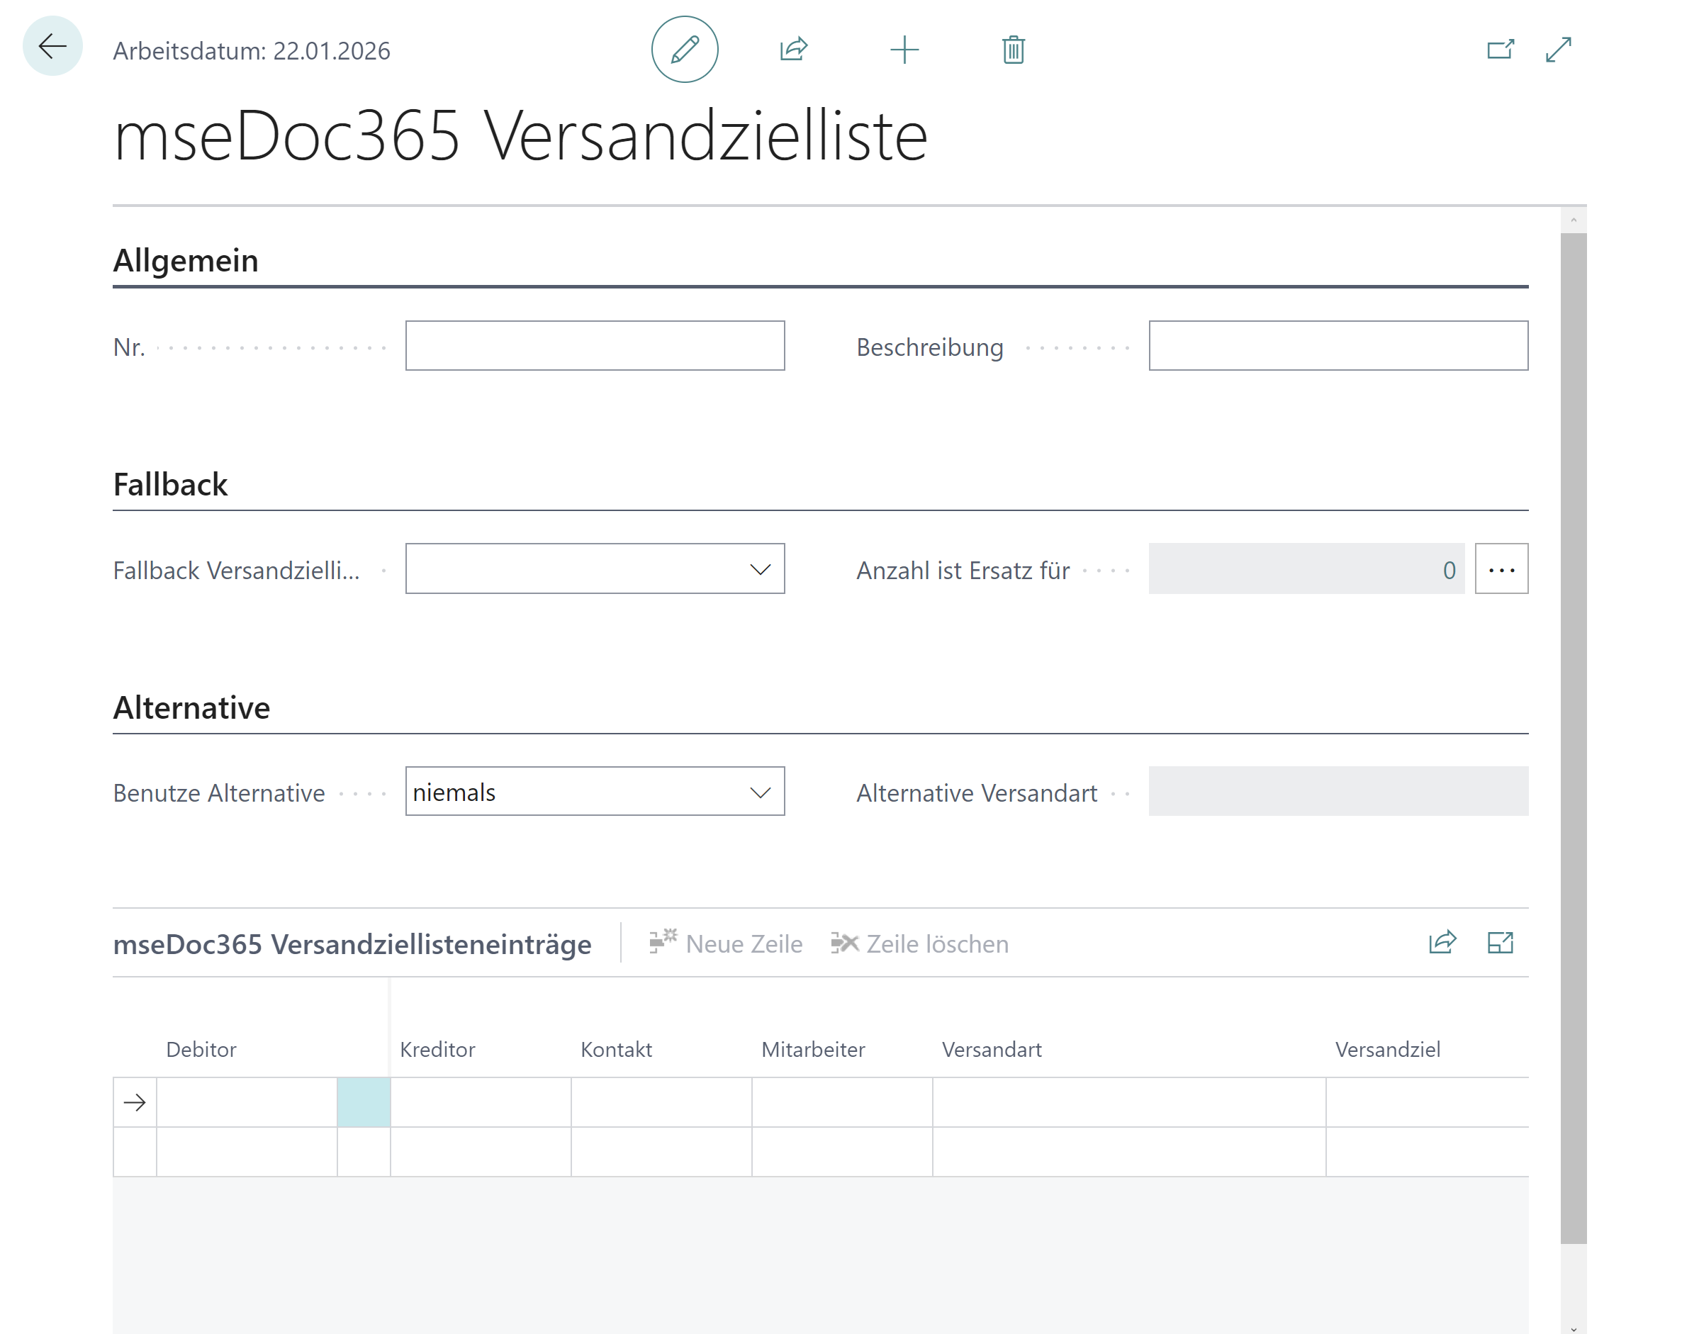1699x1334 pixels.
Task: Click the Beschreibung input field
Action: tap(1338, 345)
